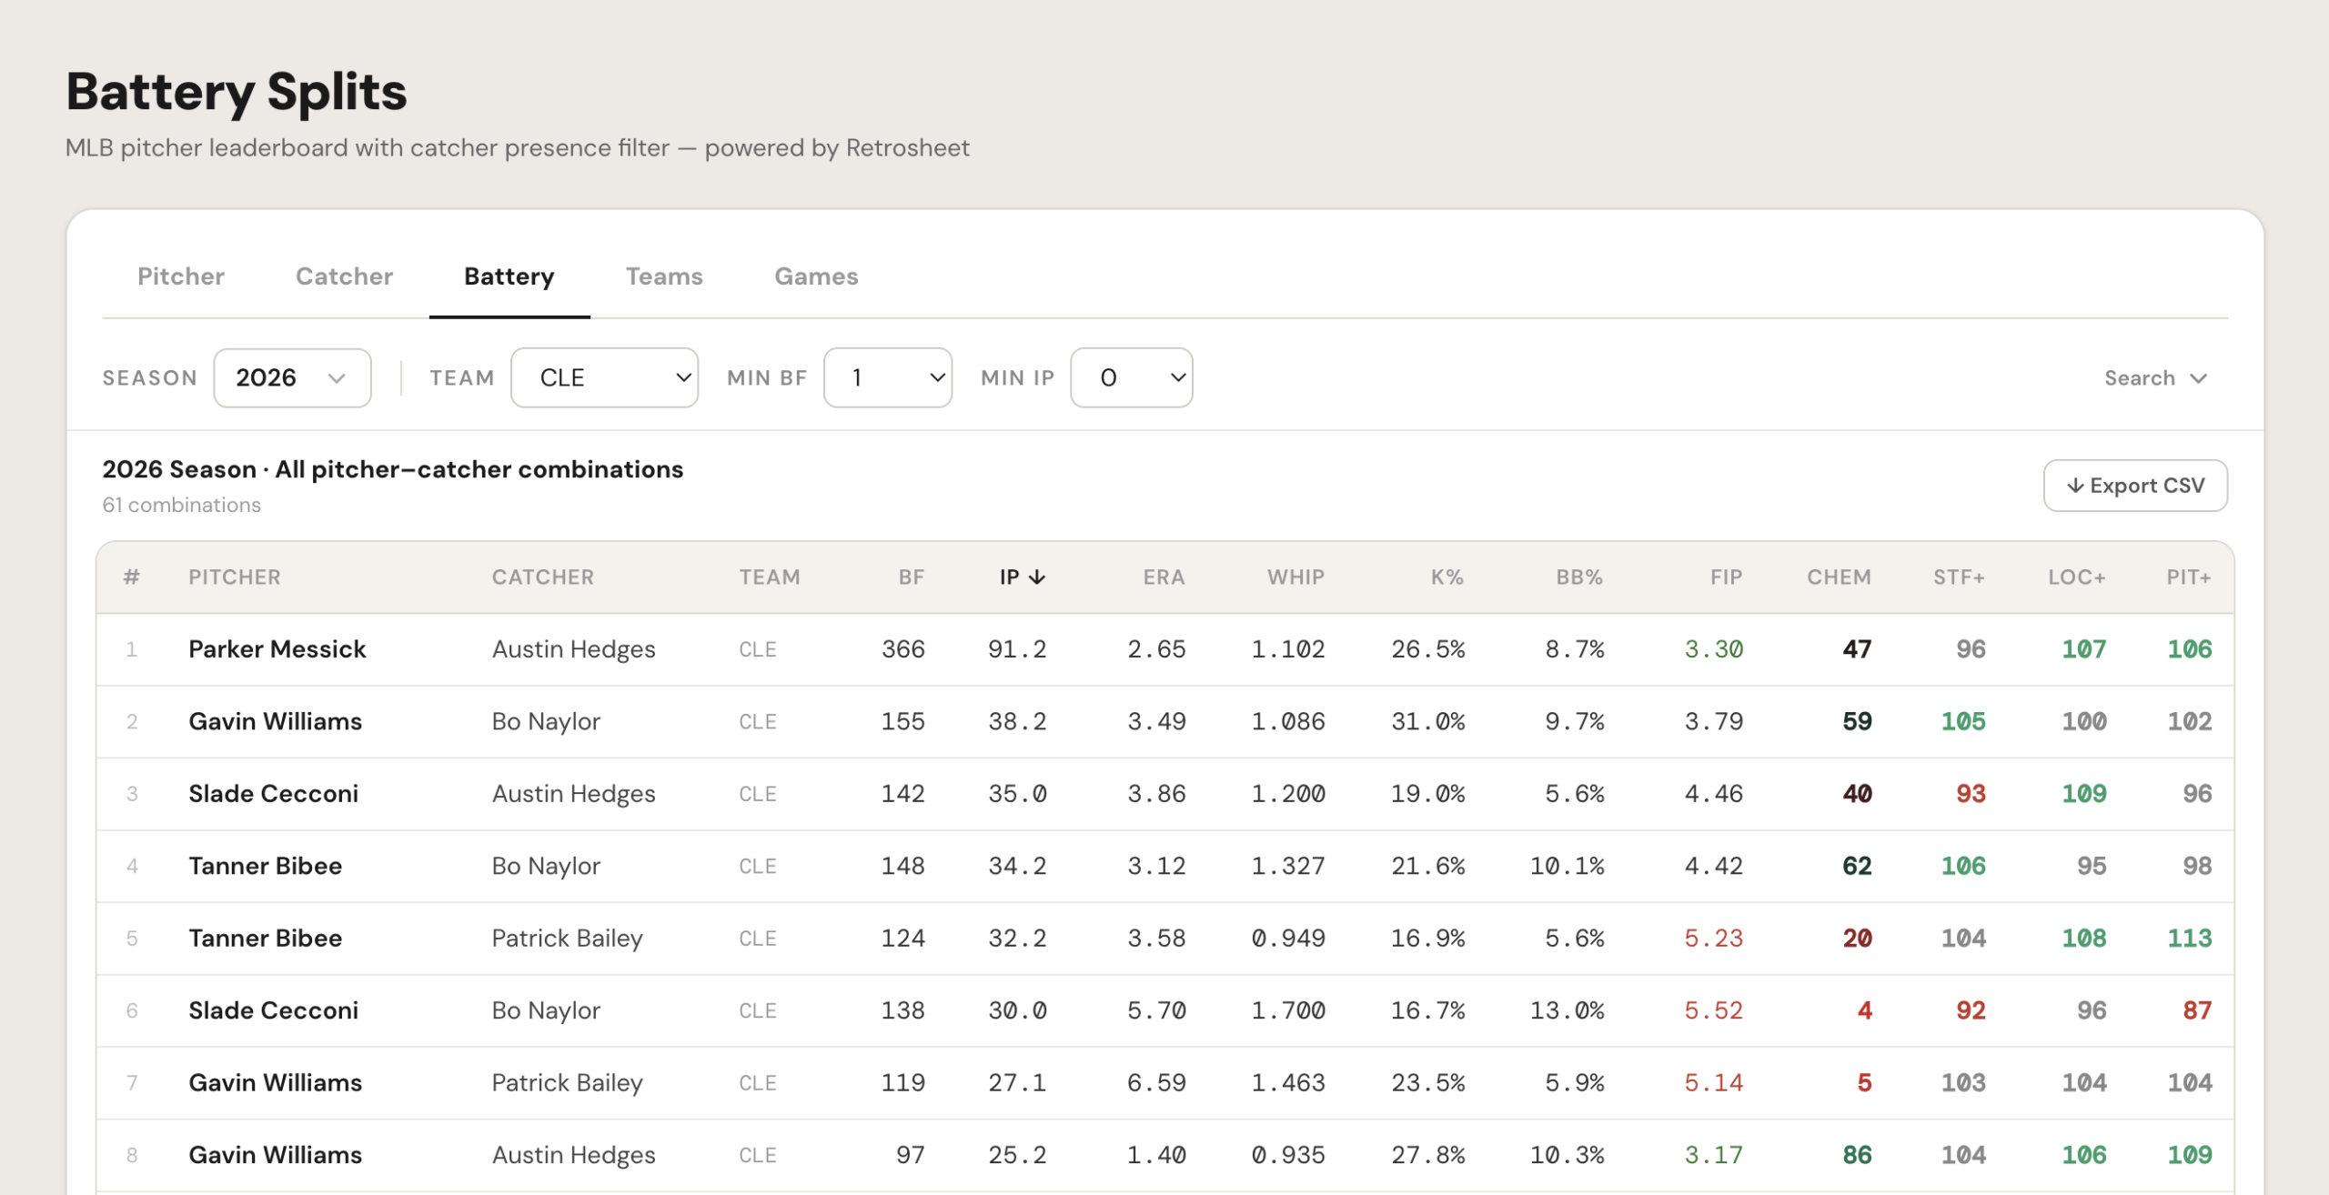Expand the Search chevron
Screen dimensions: 2329x1195
point(2198,378)
